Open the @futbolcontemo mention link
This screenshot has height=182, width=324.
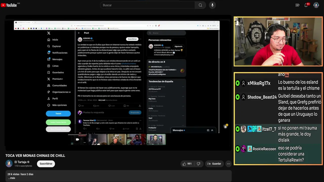(129, 64)
